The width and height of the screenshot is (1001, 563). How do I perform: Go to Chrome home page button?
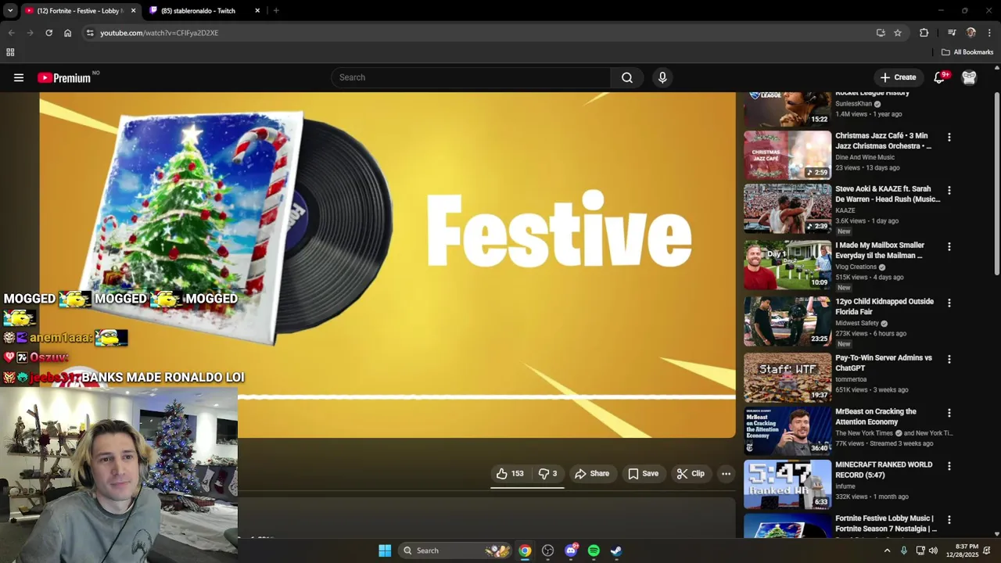pyautogui.click(x=67, y=33)
